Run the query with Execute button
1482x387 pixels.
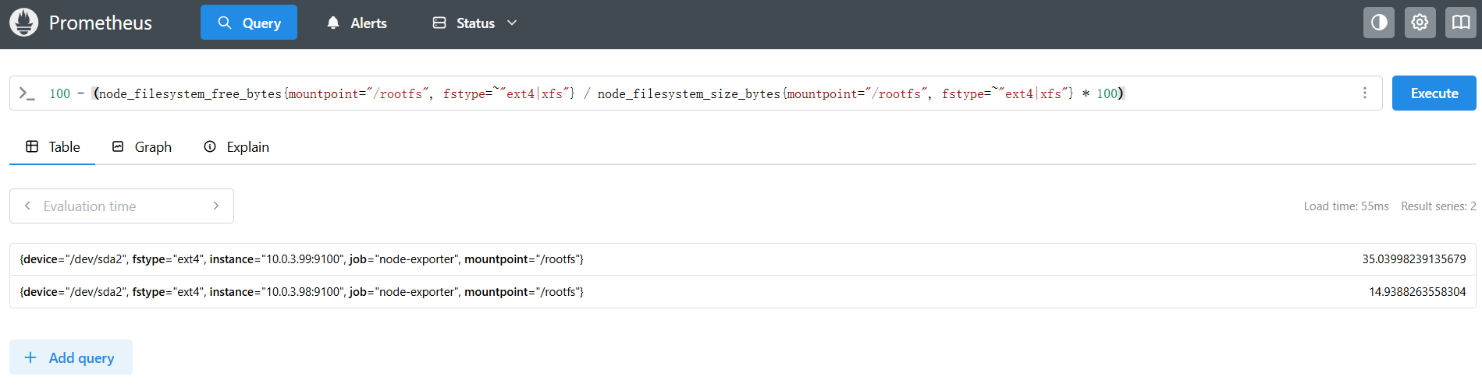click(1434, 93)
